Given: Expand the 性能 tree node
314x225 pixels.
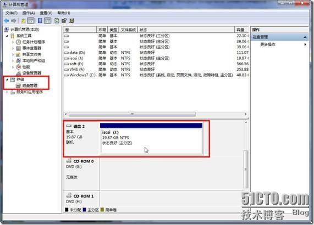Looking at the screenshot, I should [13, 67].
